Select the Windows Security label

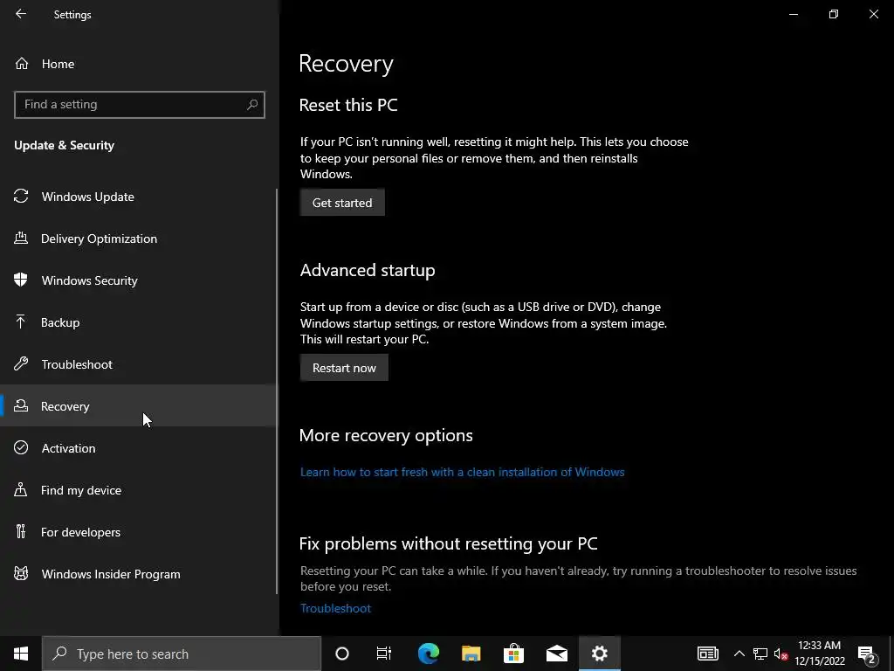[x=90, y=280]
